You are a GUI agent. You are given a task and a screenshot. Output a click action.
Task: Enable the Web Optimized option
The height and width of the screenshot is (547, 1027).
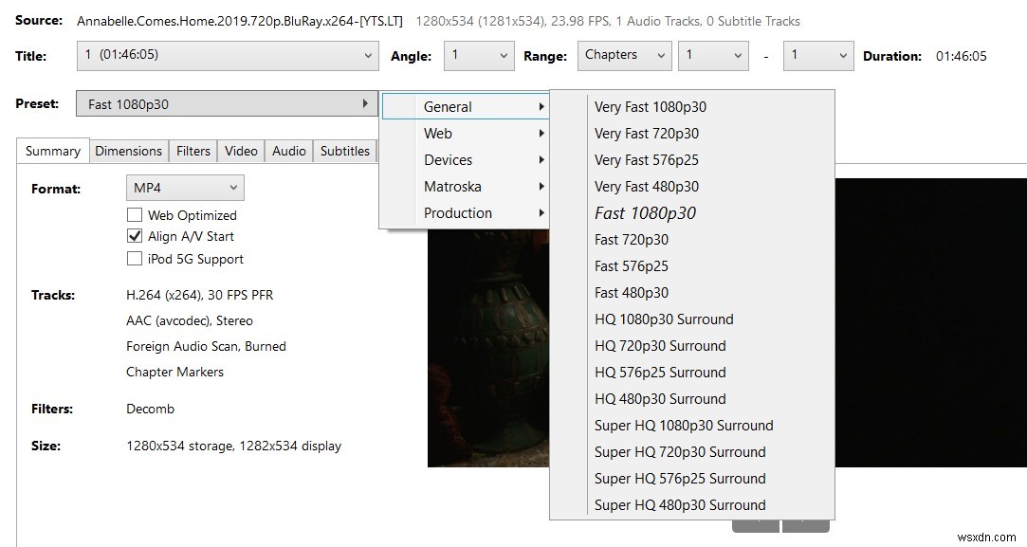coord(135,214)
